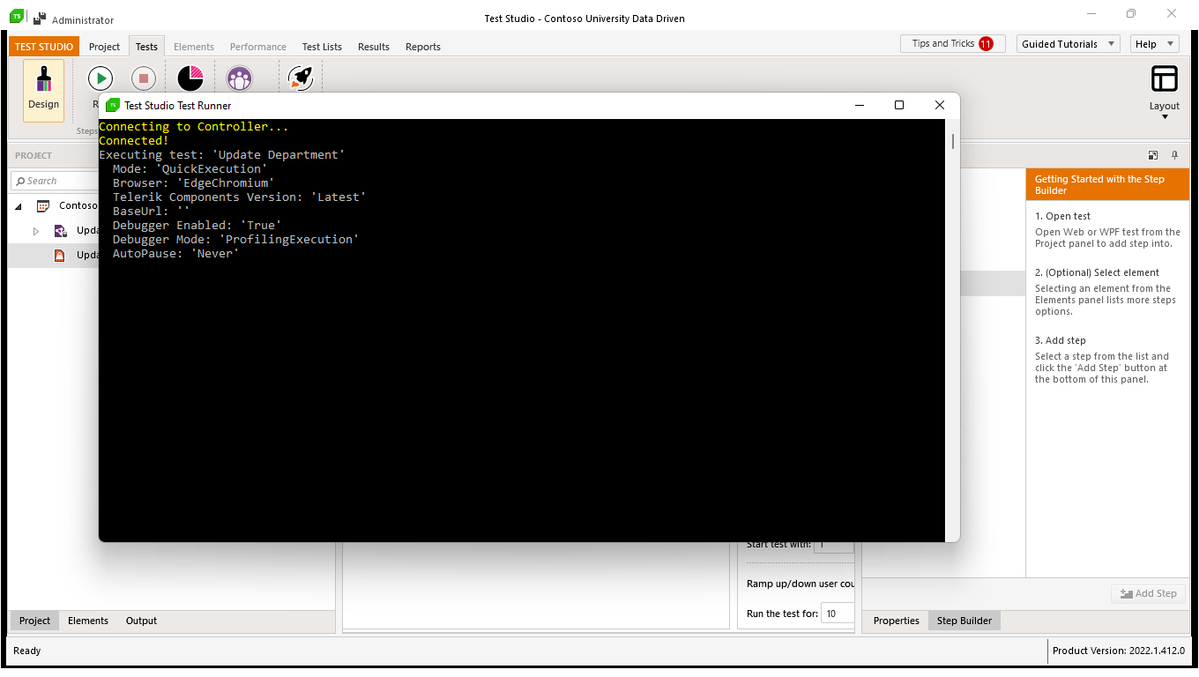The width and height of the screenshot is (1199, 677).
Task: Maximize the Test Studio Test Runner window
Action: pos(899,105)
